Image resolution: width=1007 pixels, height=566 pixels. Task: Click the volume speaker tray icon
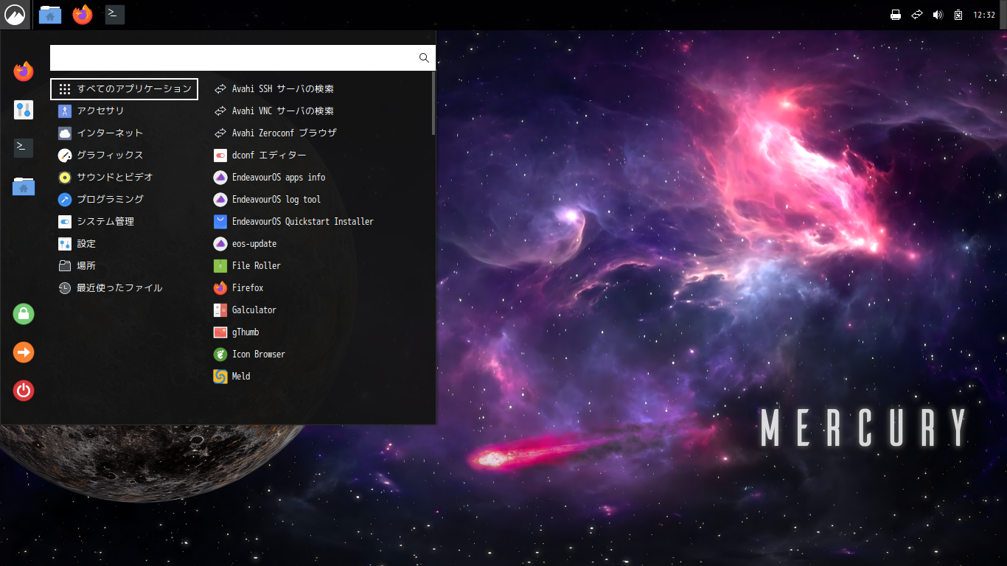tap(938, 15)
